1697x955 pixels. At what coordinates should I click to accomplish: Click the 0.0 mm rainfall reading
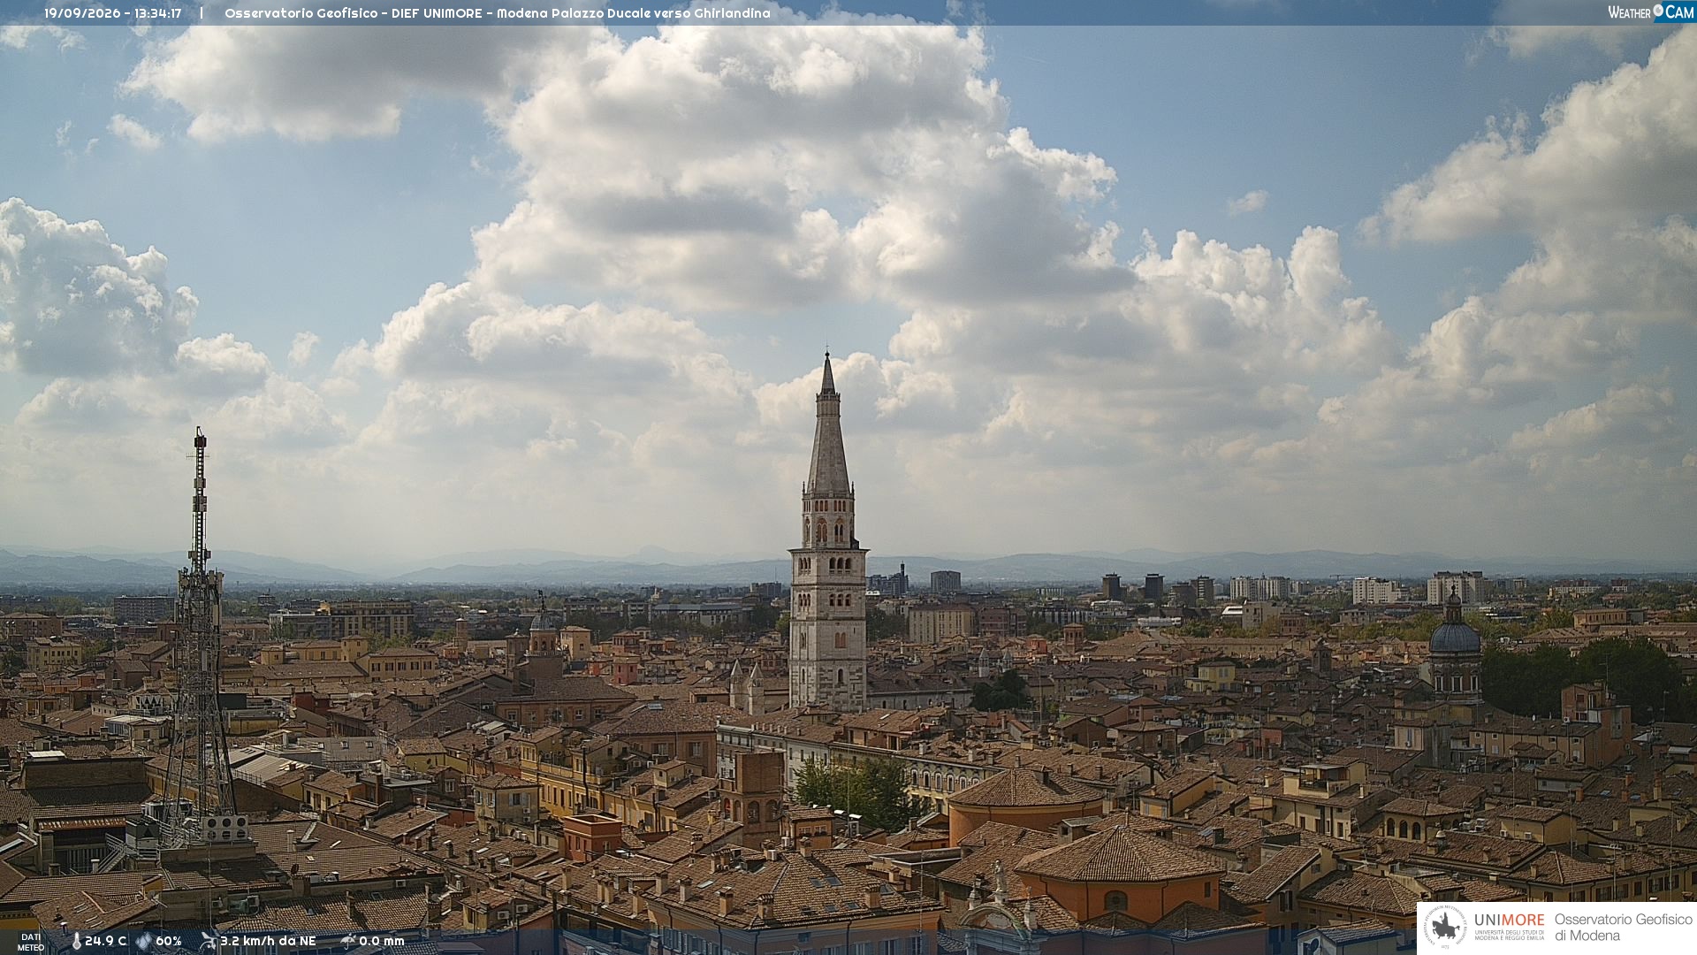coord(381,942)
